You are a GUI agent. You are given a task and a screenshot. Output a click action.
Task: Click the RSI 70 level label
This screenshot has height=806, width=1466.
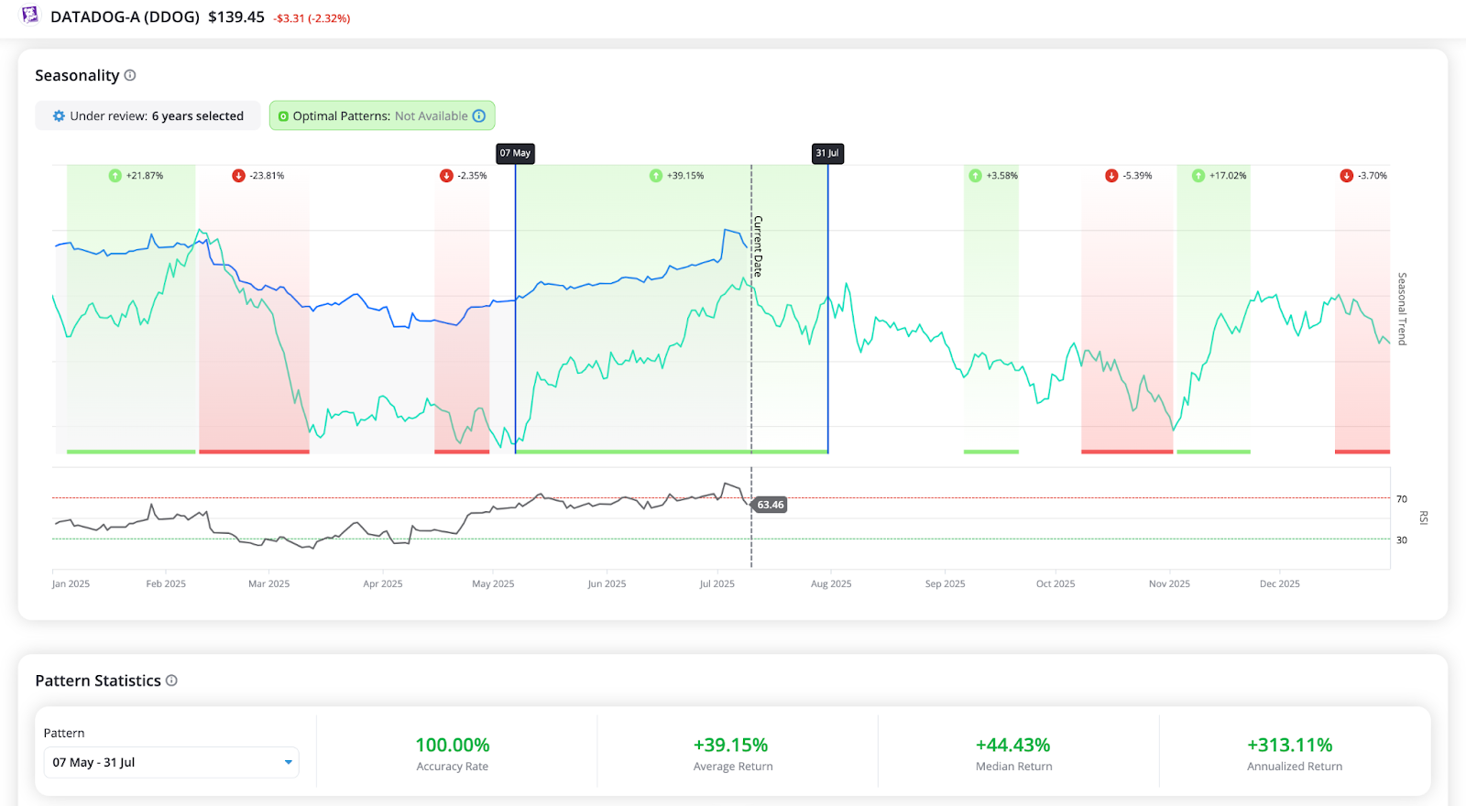[x=1402, y=499]
